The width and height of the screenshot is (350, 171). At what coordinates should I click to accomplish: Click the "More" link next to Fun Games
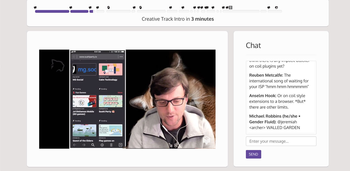(120, 93)
